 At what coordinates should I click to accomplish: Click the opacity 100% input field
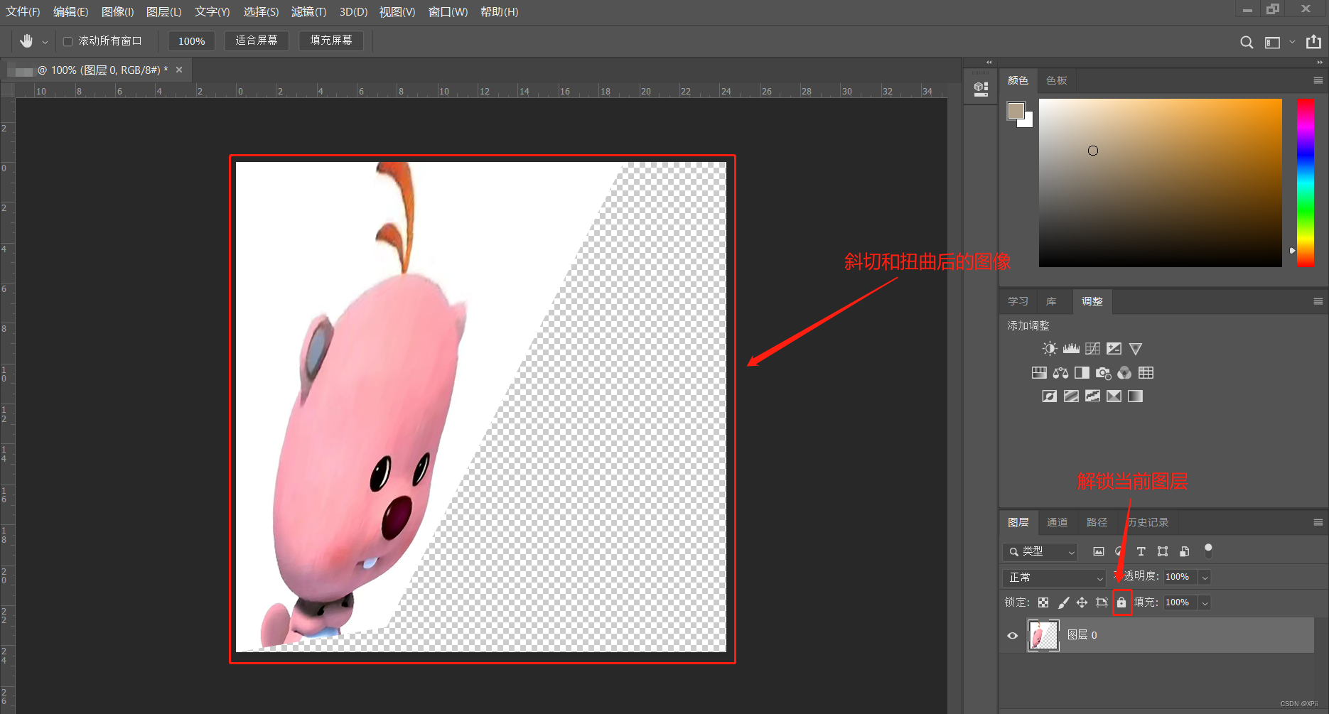1180,577
